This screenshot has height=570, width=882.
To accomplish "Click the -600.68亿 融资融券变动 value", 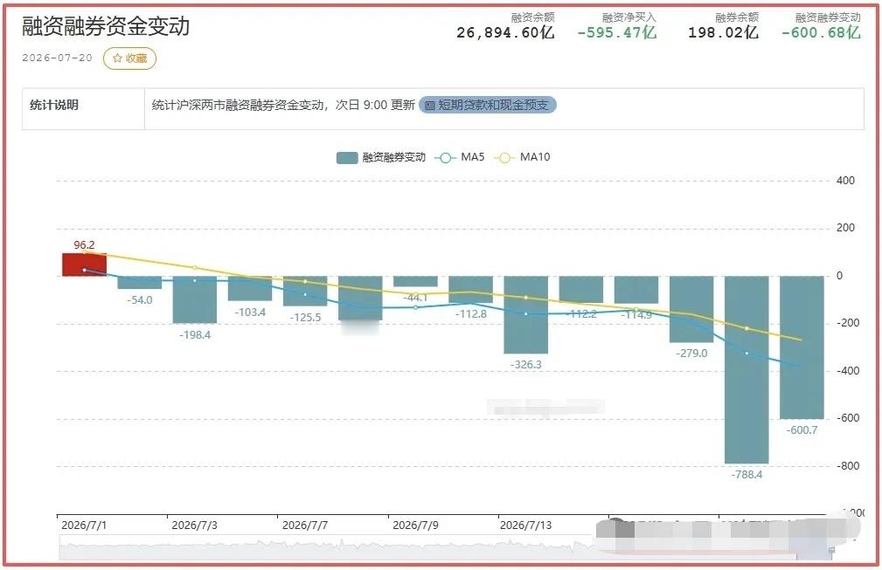I will coord(821,32).
